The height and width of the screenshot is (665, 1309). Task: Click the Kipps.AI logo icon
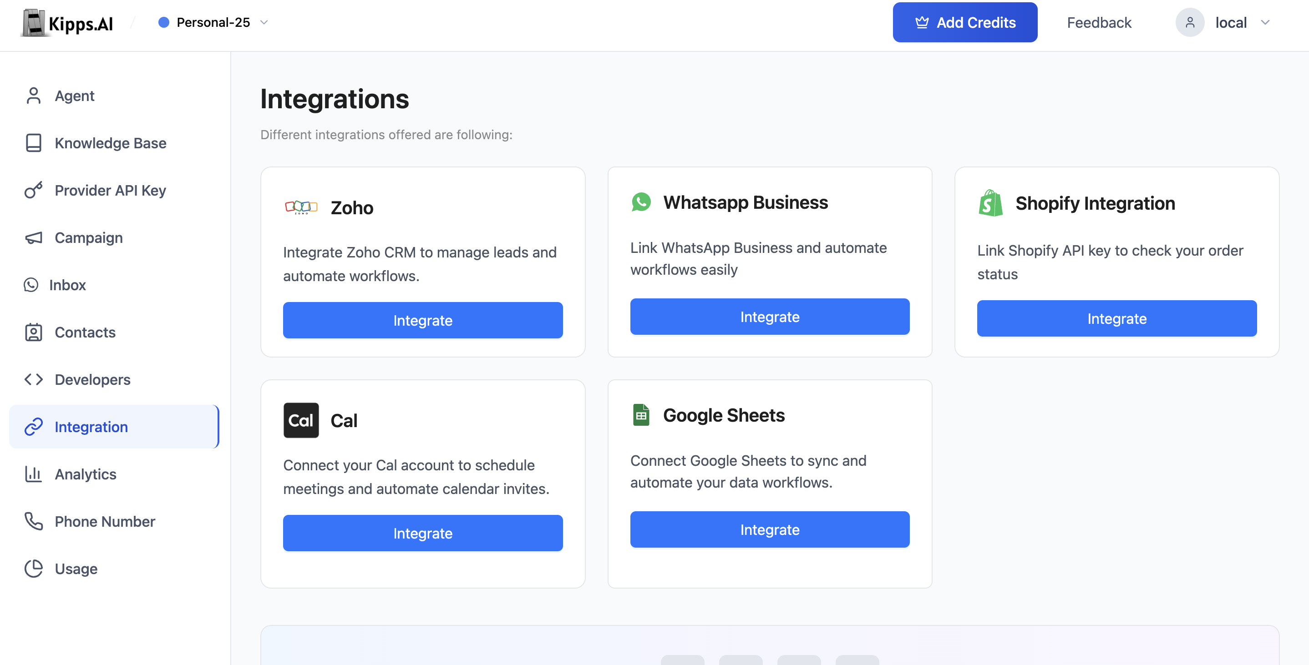(x=34, y=23)
